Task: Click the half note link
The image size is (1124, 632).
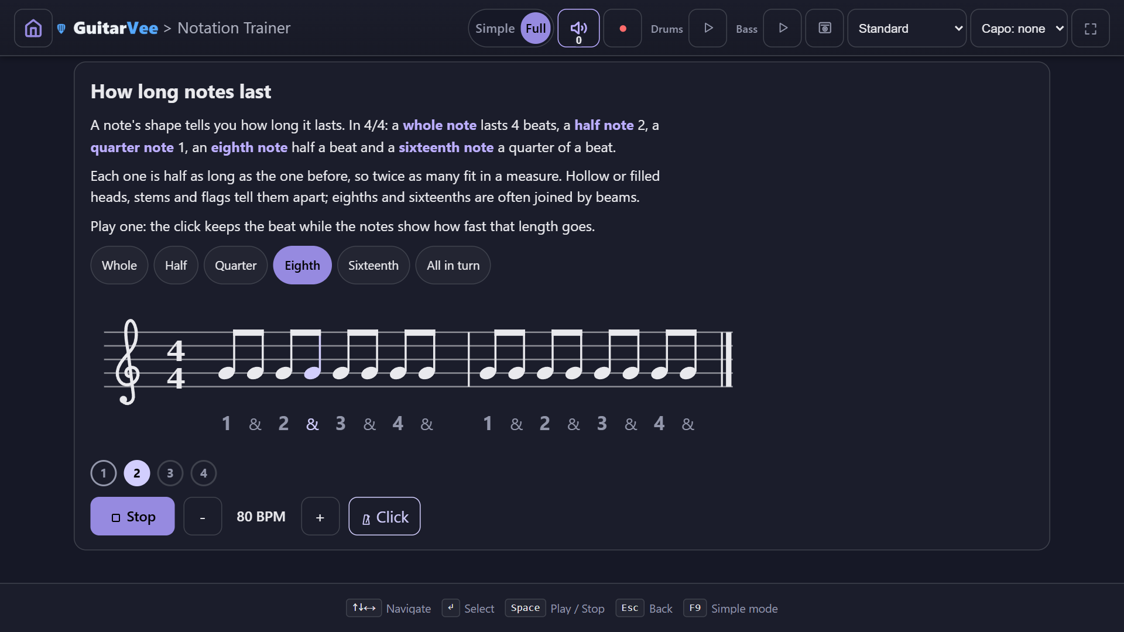Action: [x=604, y=125]
